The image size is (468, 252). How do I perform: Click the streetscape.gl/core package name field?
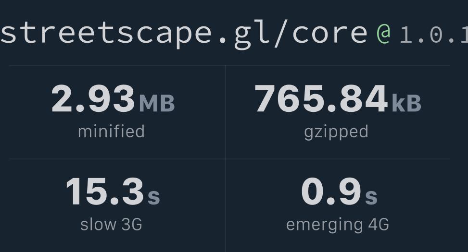click(184, 33)
